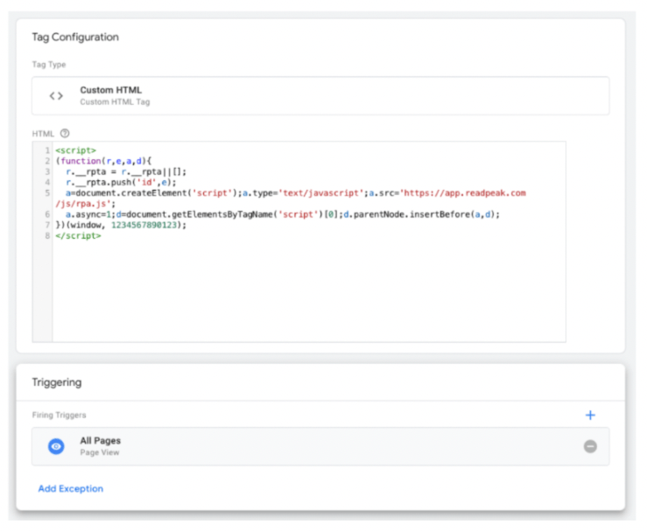Click line number 8 in the gutter
647x531 pixels.
click(x=47, y=236)
